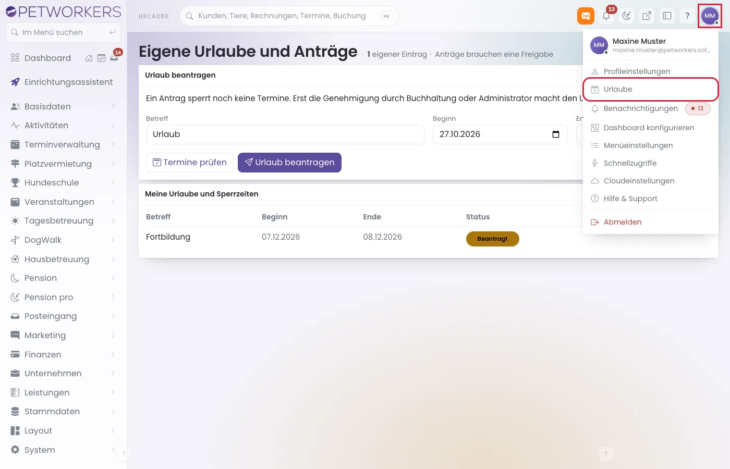
Task: Expand the System menu
Action: [x=63, y=450]
